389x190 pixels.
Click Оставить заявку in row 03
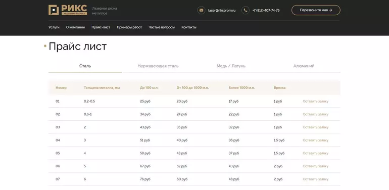pyautogui.click(x=316, y=127)
